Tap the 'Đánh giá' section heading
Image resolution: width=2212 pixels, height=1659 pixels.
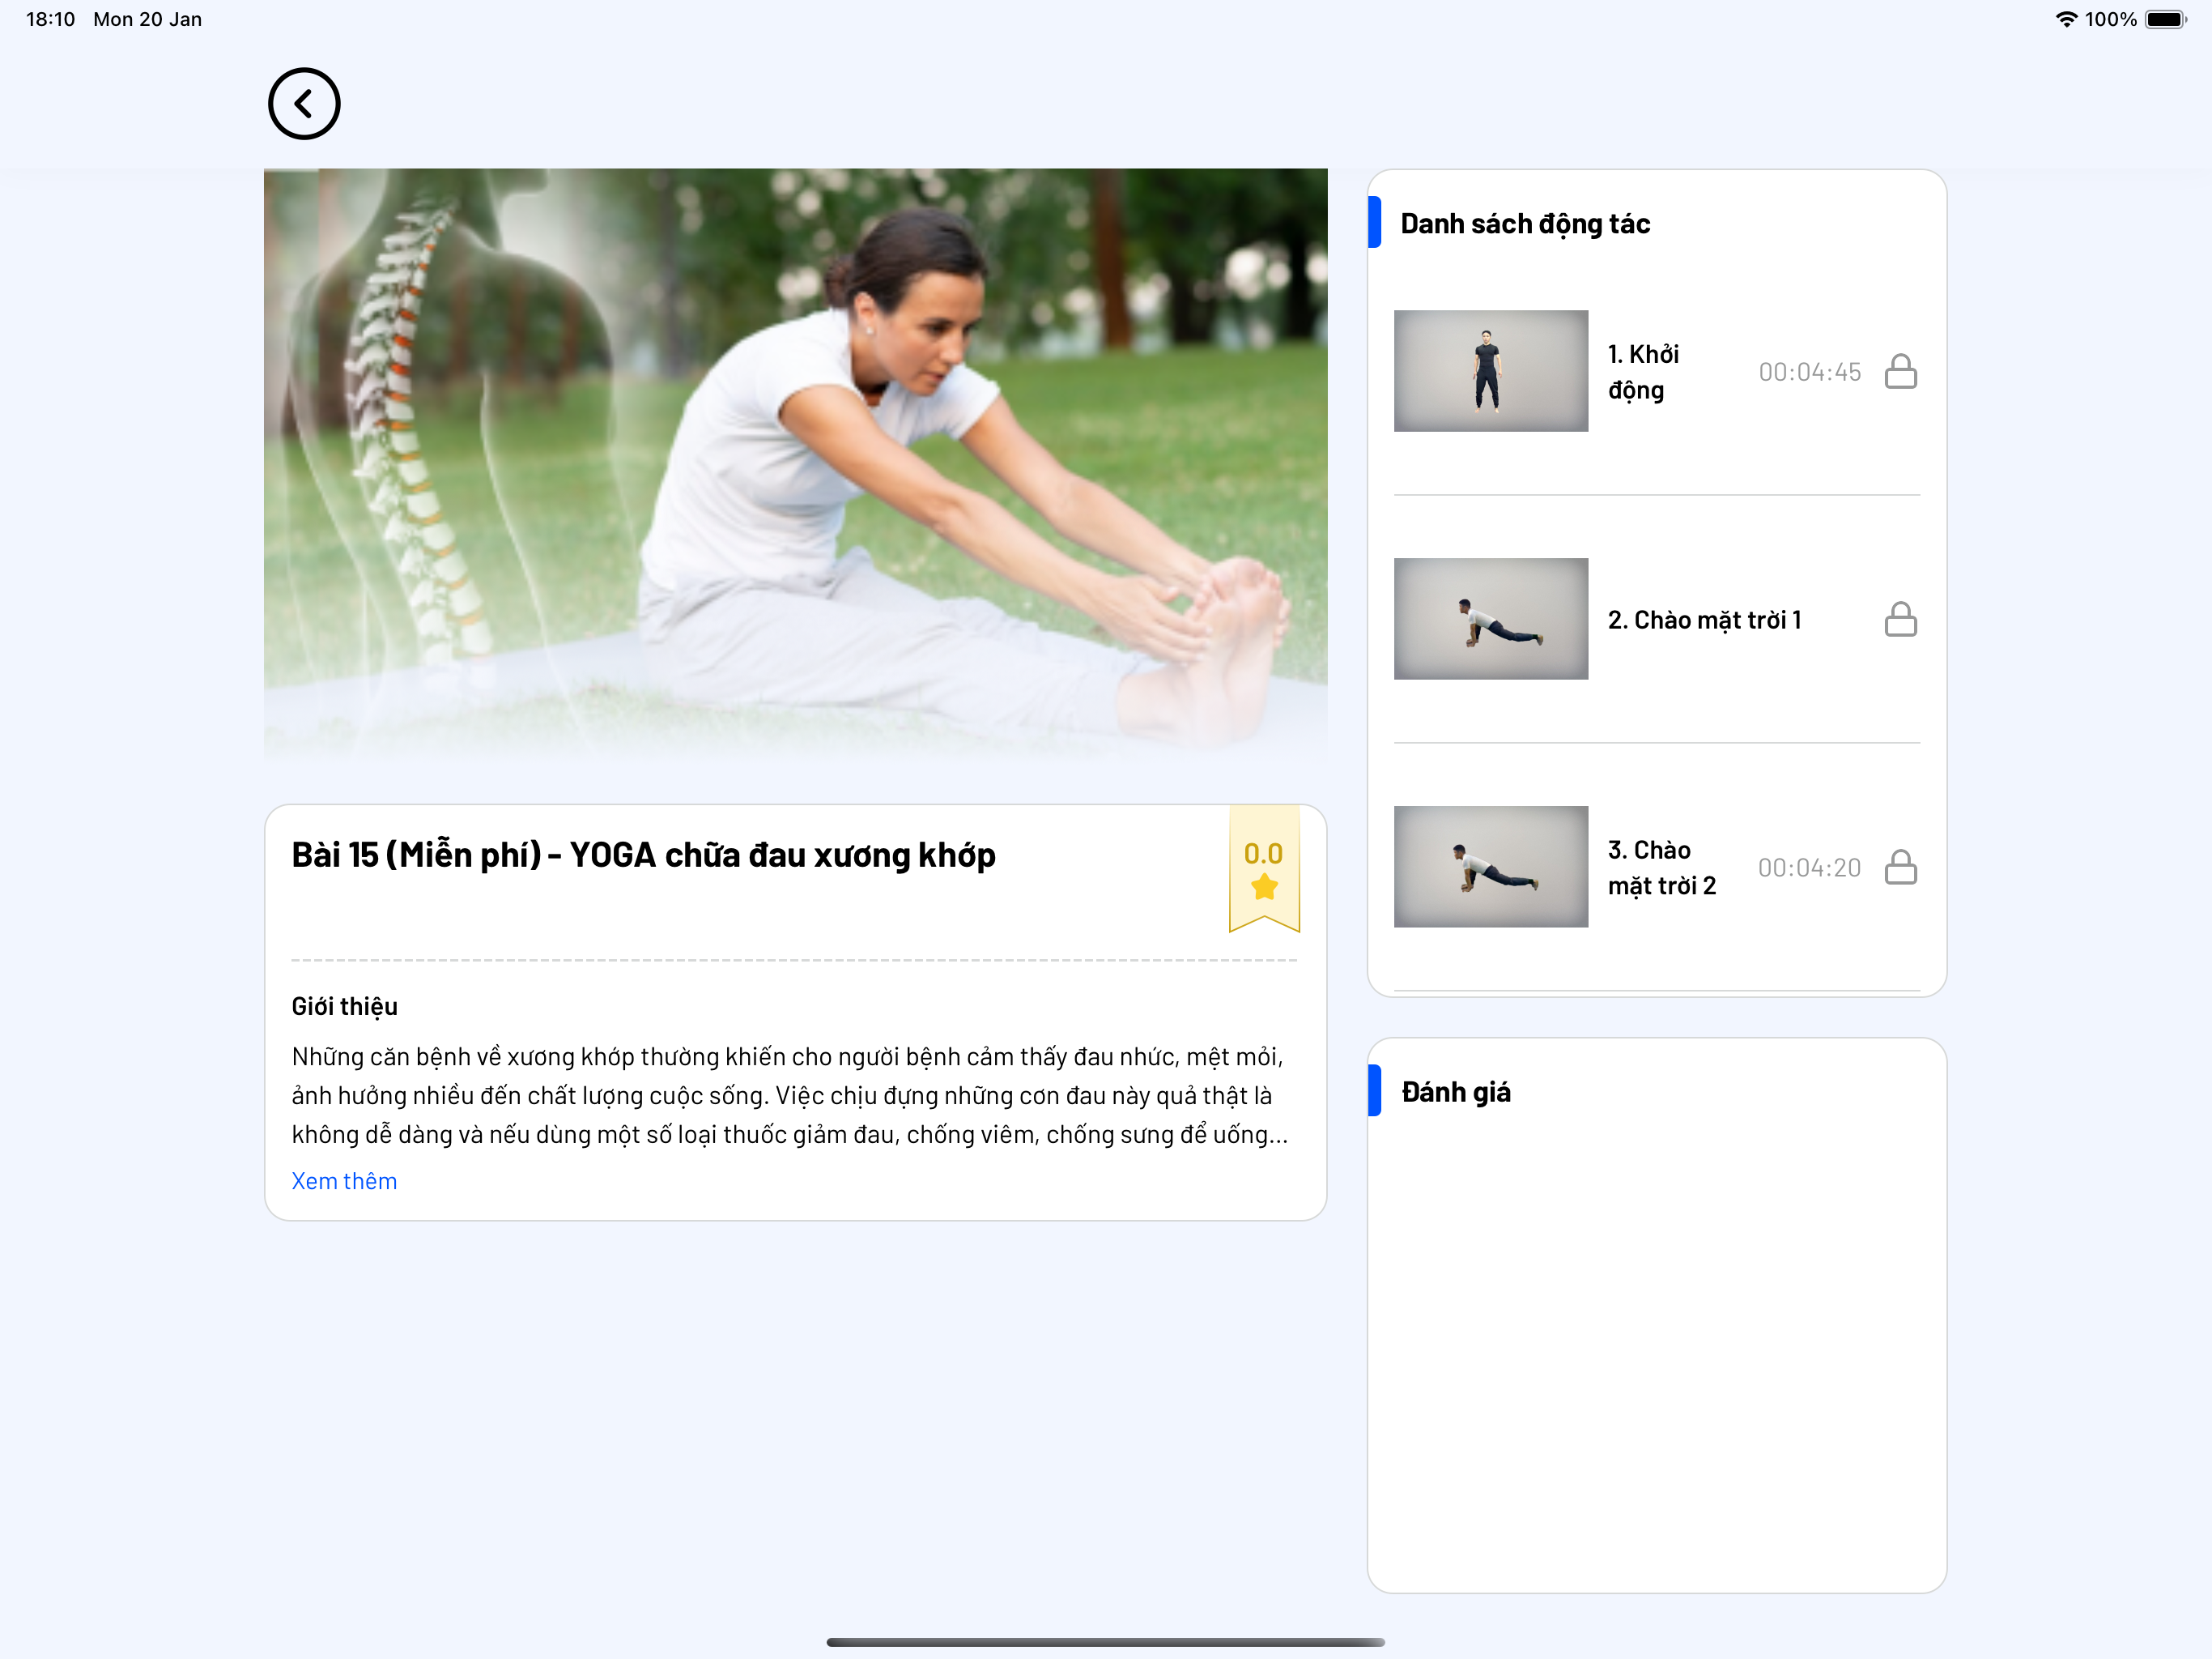pos(1456,1092)
